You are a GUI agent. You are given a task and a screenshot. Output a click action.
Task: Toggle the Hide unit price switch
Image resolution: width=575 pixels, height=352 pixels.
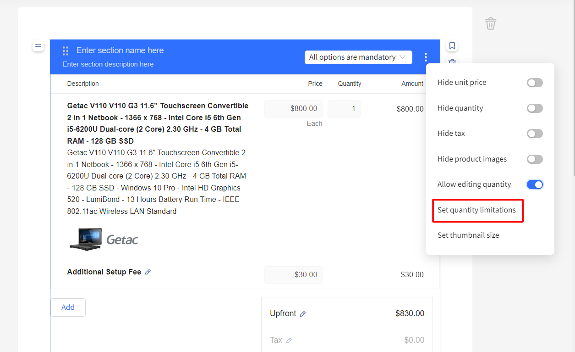coord(535,83)
